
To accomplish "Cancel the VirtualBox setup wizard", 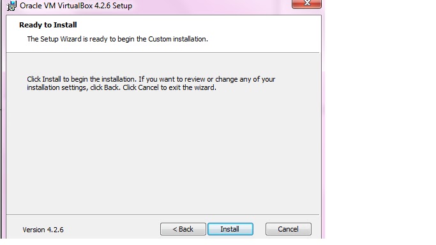I will click(289, 229).
